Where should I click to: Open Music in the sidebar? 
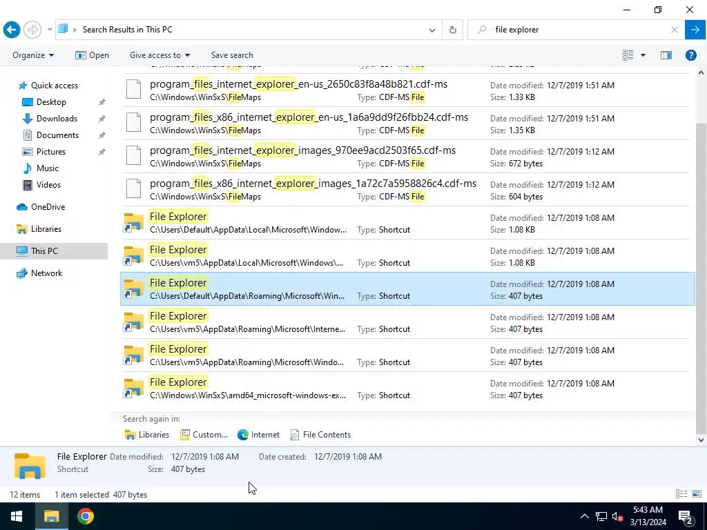[48, 168]
